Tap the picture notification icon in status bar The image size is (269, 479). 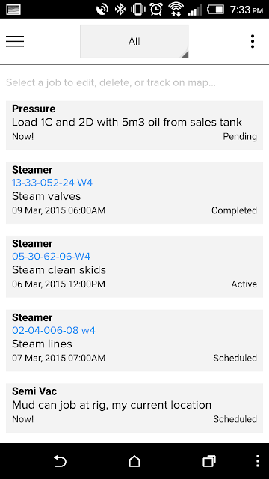point(13,10)
